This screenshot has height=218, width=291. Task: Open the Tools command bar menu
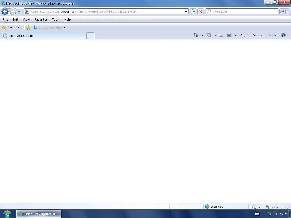(x=273, y=35)
